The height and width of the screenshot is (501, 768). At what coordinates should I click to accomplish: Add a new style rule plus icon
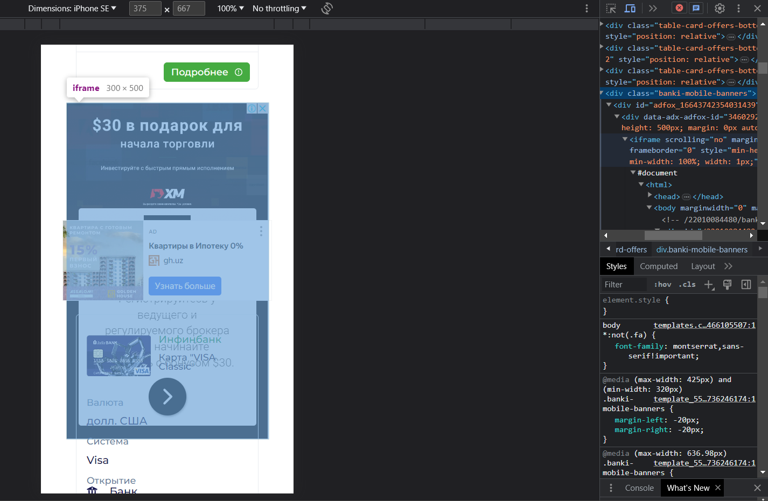coord(709,285)
